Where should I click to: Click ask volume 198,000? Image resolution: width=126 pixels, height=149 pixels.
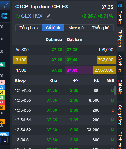click(106, 50)
